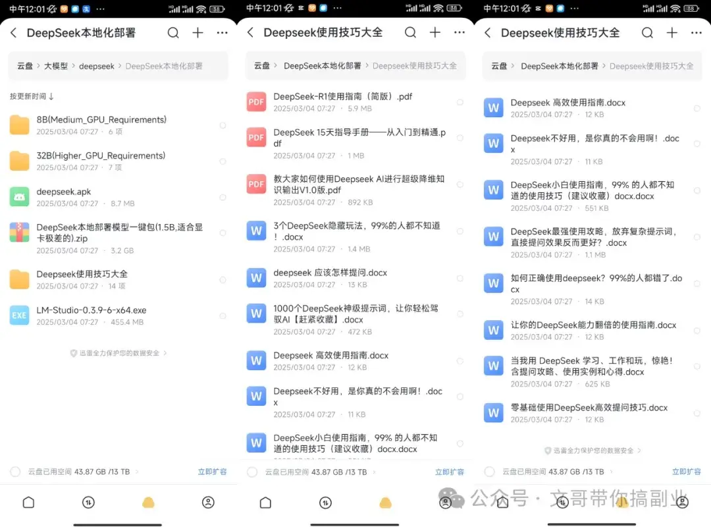Tap the back arrow in the right screen
This screenshot has width=711, height=527.
click(487, 33)
